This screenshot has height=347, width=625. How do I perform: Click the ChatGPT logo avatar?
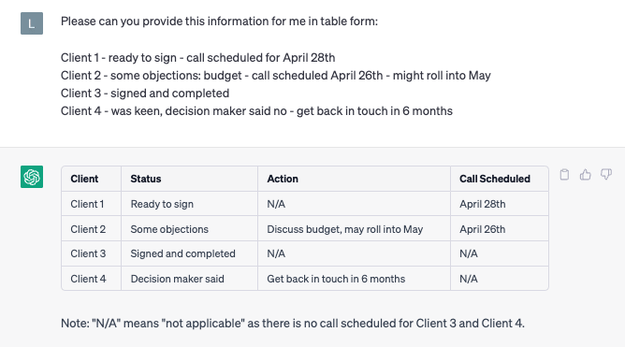[32, 177]
